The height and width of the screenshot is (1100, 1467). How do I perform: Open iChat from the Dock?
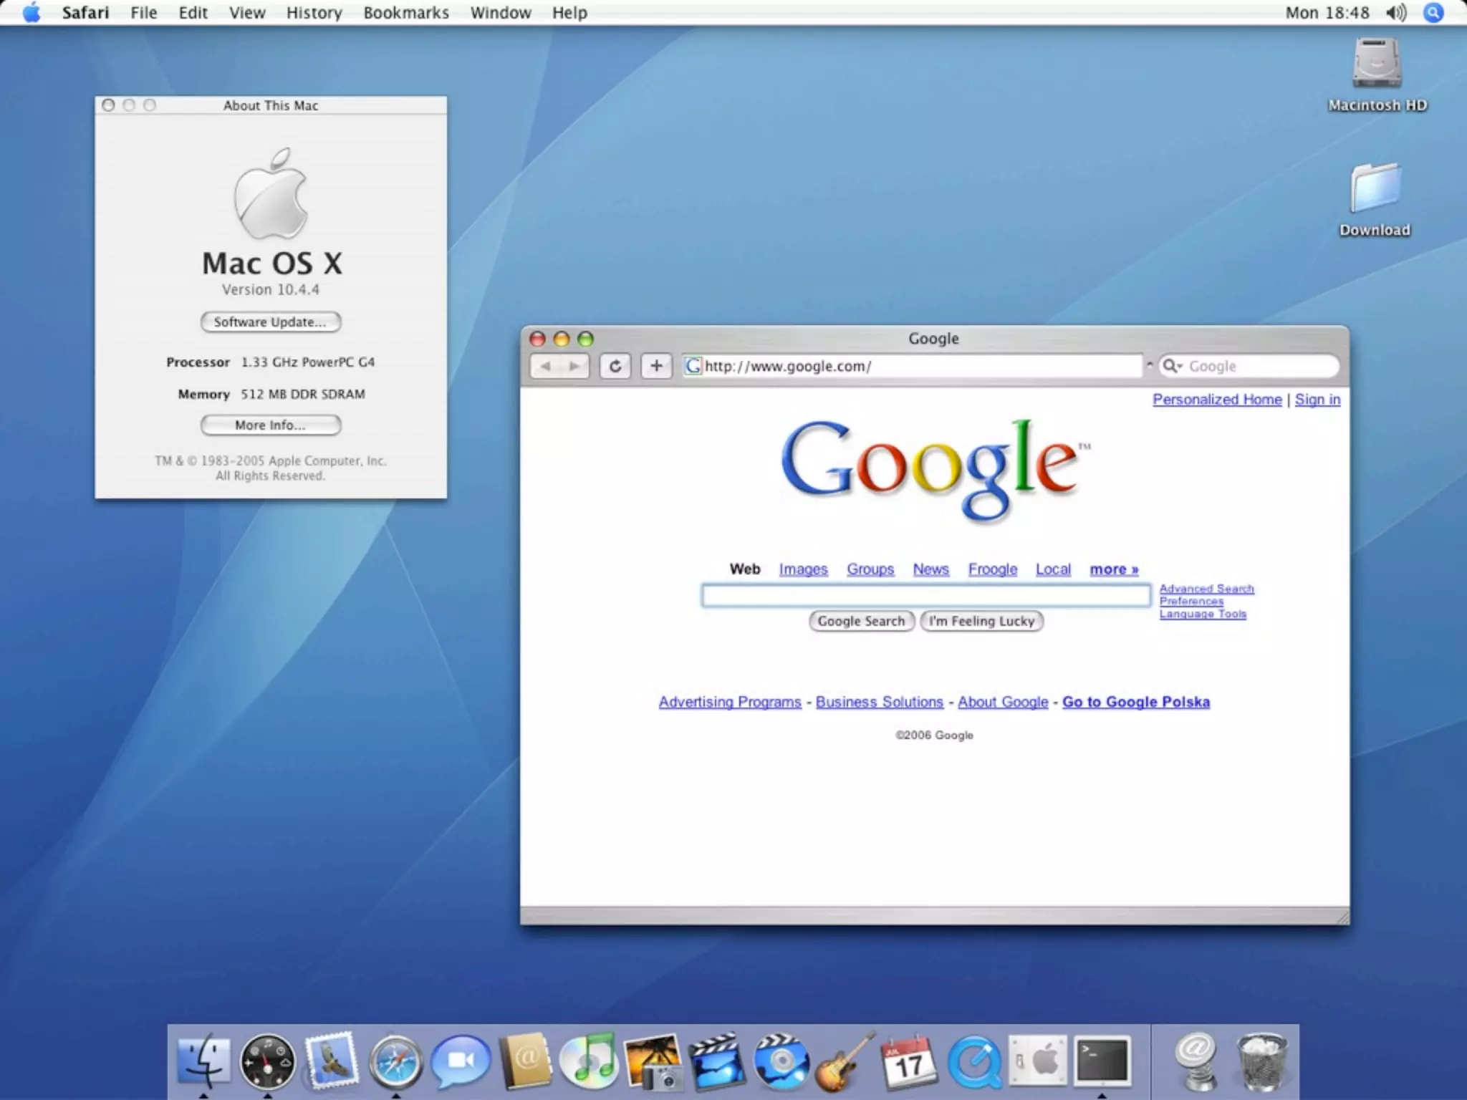[460, 1061]
